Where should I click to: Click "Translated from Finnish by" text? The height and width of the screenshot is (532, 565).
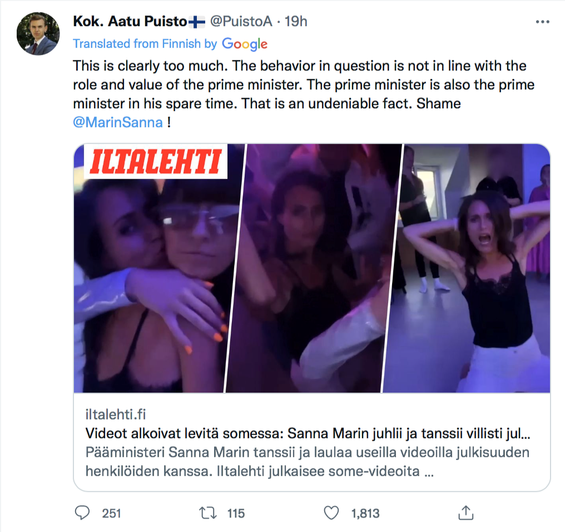point(145,44)
